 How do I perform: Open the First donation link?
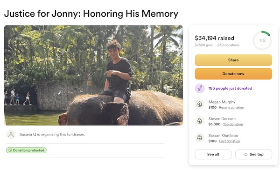[230, 141]
